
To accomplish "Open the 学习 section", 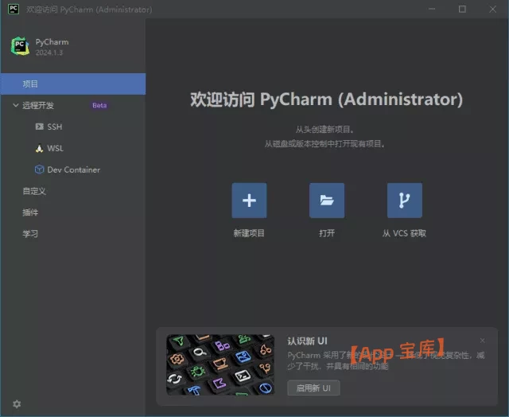I will [x=30, y=234].
